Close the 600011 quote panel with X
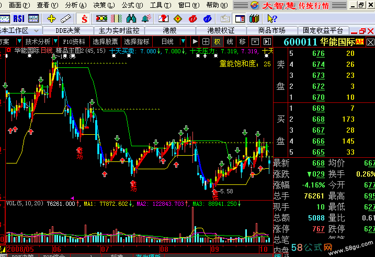The image size is (375, 257). (370, 42)
